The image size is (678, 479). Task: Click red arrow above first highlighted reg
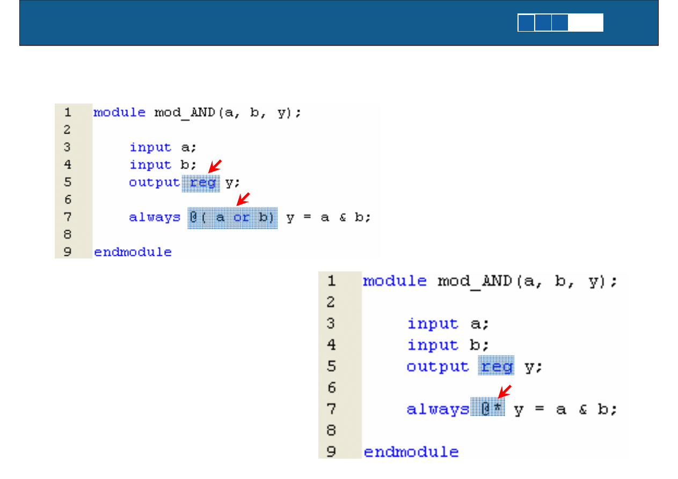click(215, 165)
